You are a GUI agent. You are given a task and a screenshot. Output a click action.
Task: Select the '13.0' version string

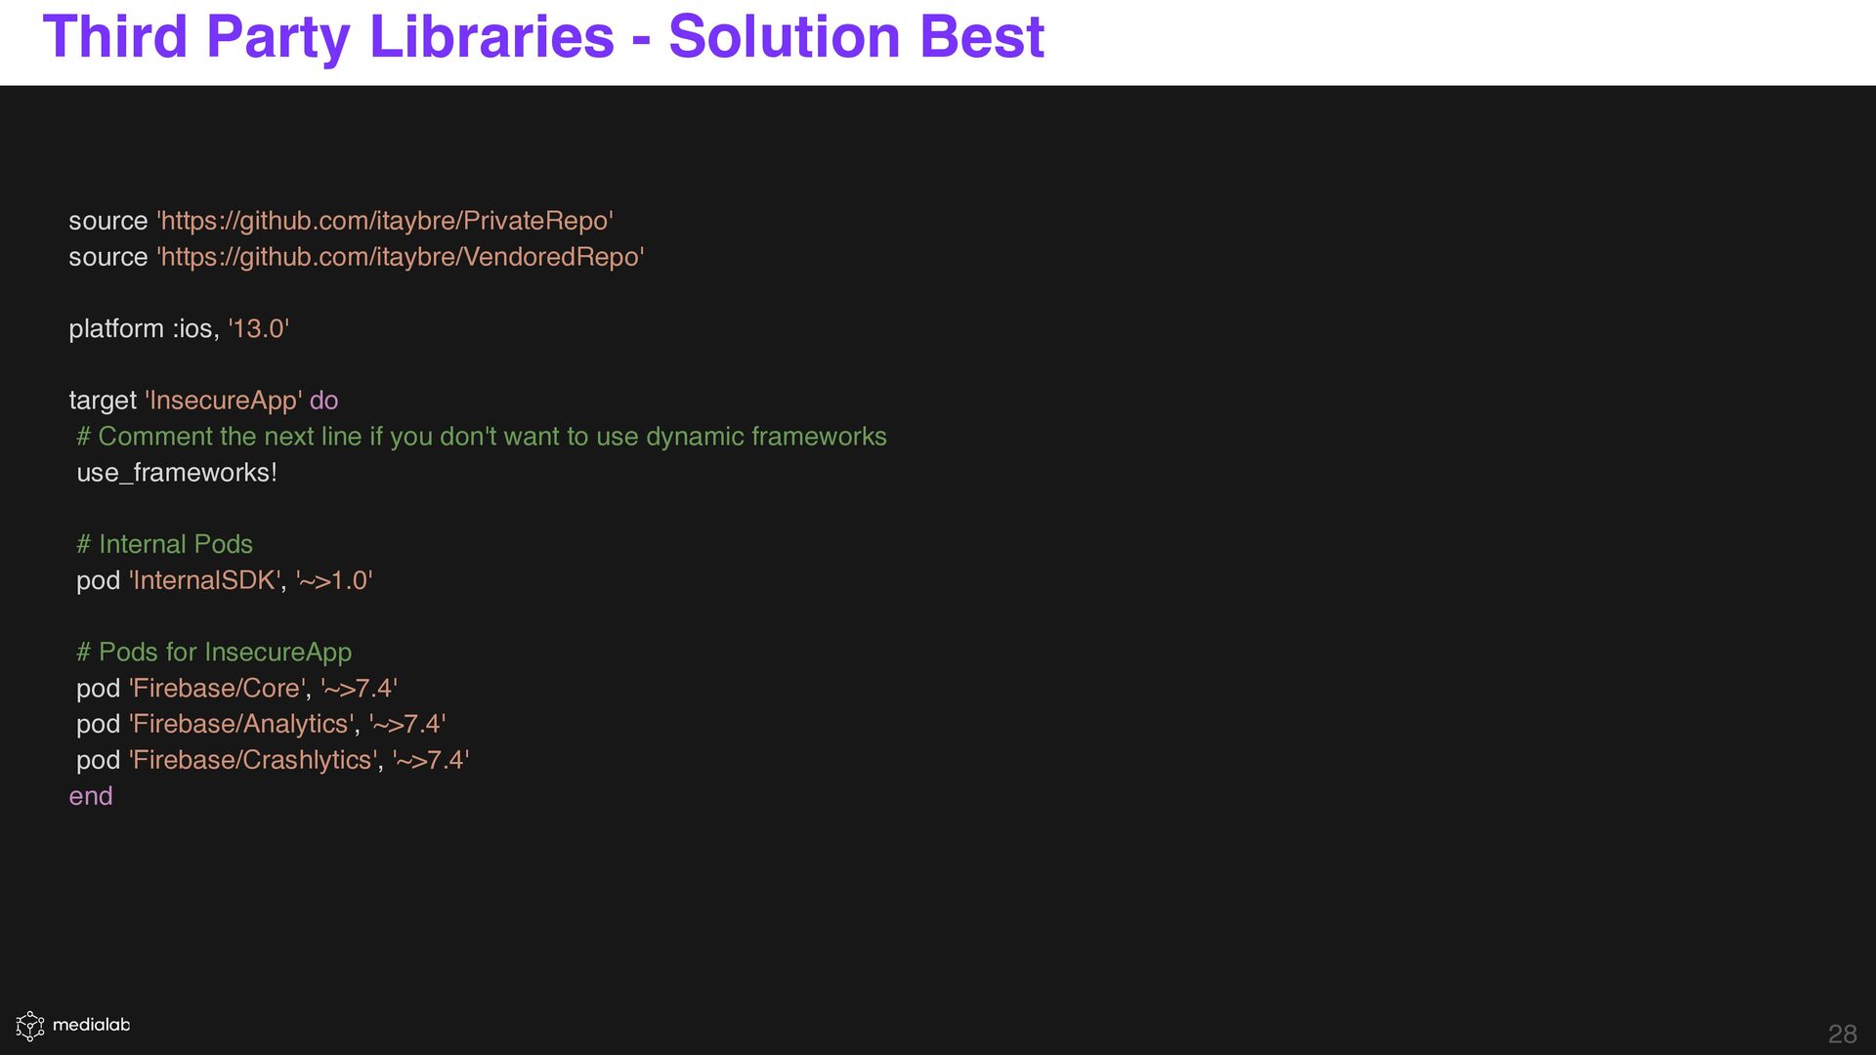259,329
